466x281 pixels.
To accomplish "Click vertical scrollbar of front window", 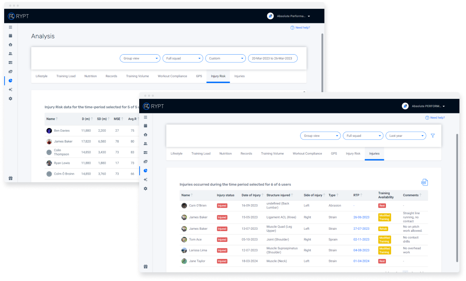I will click(457, 198).
